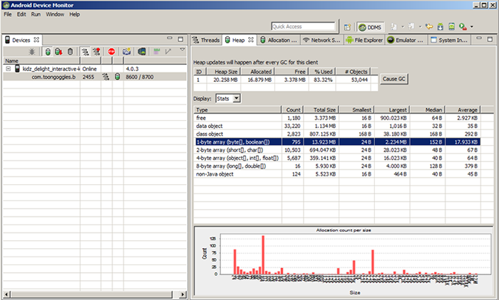Click heap ID 1 summary row
The height and width of the screenshot is (300, 499).
286,80
